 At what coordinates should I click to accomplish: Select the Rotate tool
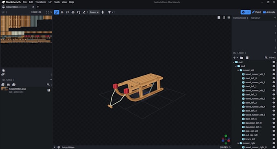click(68, 12)
